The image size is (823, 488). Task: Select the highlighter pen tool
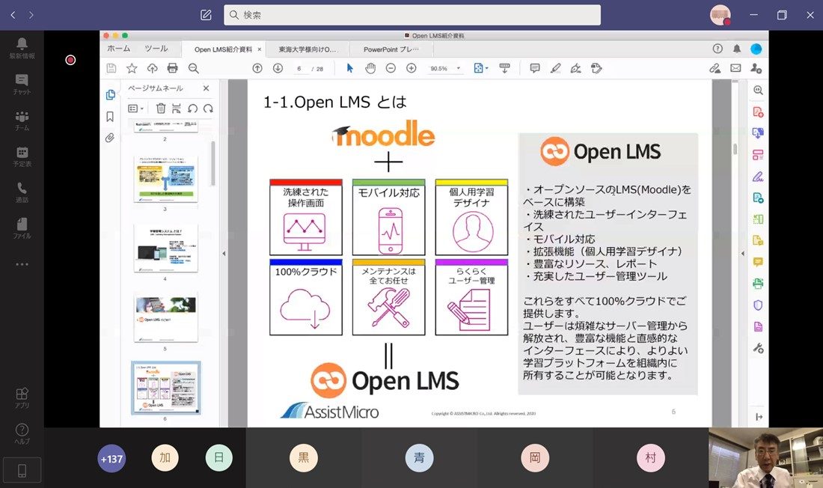click(555, 68)
